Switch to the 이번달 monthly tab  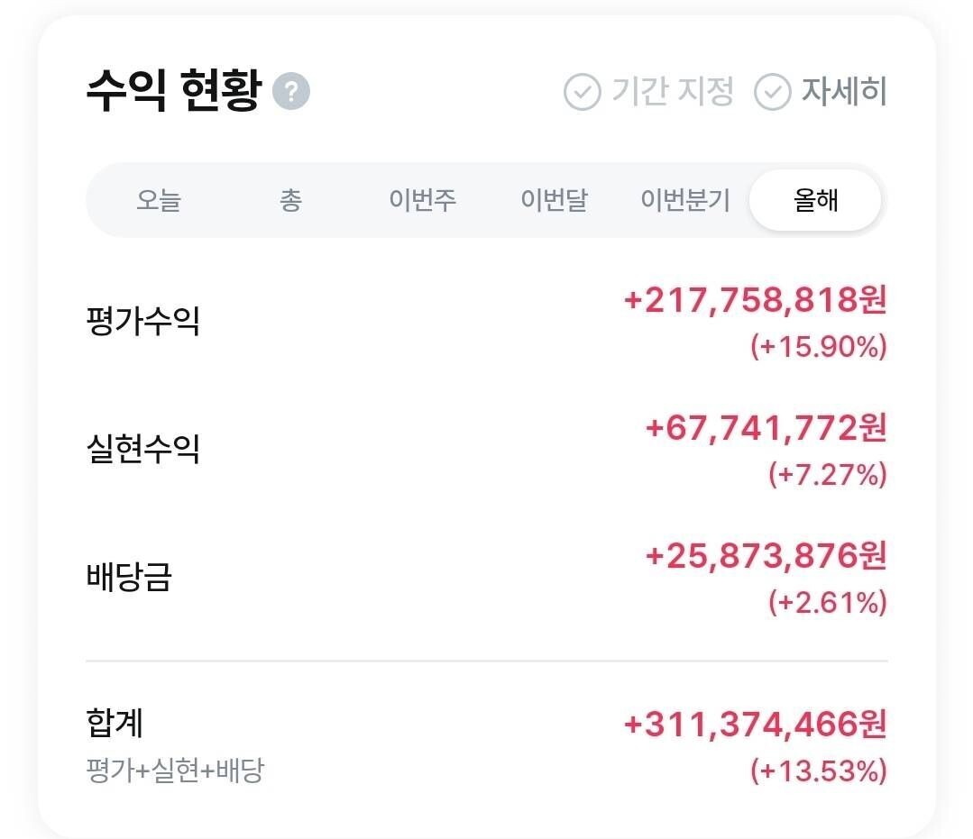(553, 201)
